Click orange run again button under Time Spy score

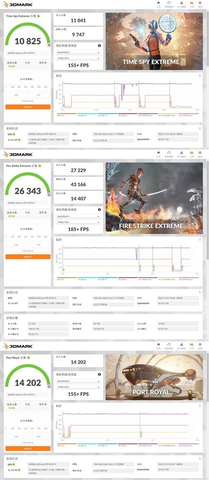(28, 107)
